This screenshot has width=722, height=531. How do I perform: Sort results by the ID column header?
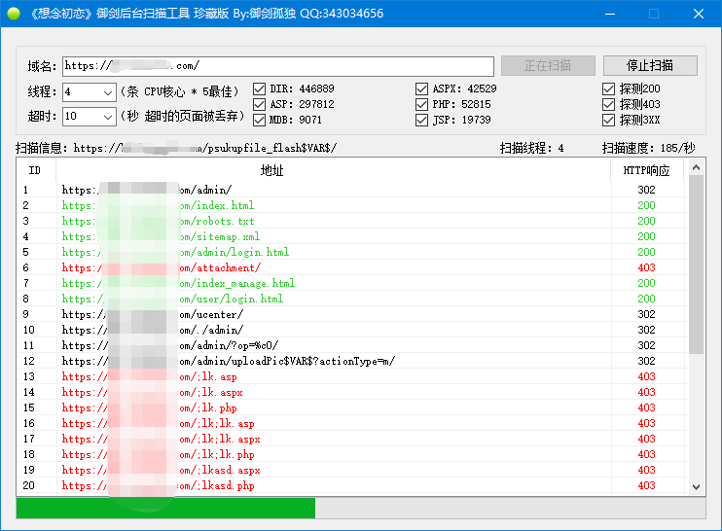click(35, 170)
